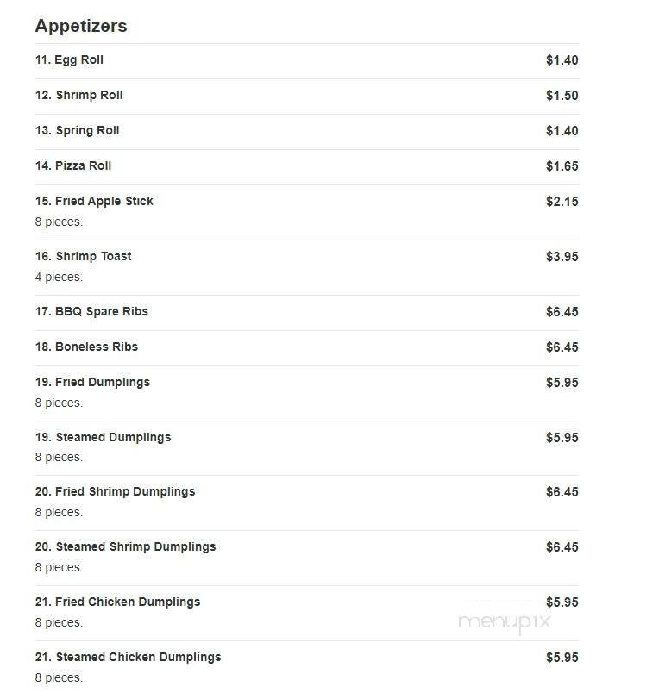The height and width of the screenshot is (693, 659).
Task: Click the 13. Spring Roll entry
Action: tap(77, 131)
